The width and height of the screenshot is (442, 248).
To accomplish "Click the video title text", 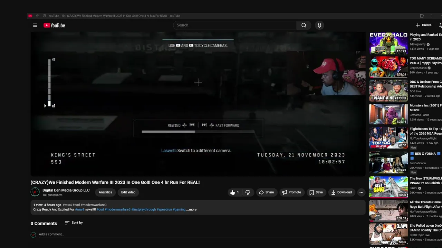I will point(115,183).
